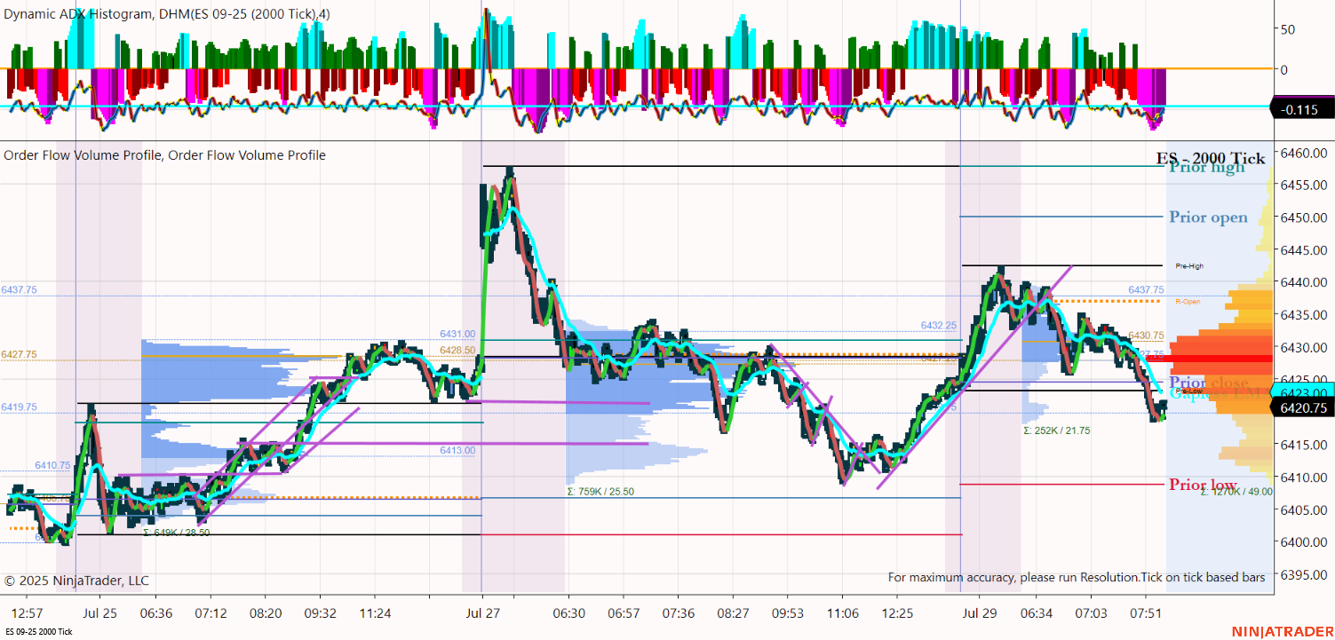Viewport: 1335px width, 640px height.
Task: Click the 6415.00 price axis label
Action: pos(1304,445)
